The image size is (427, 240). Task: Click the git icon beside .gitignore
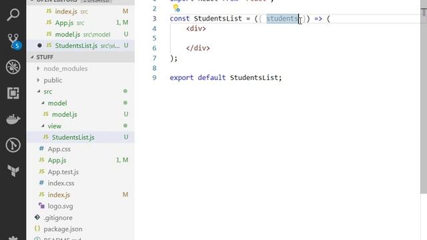click(x=37, y=217)
